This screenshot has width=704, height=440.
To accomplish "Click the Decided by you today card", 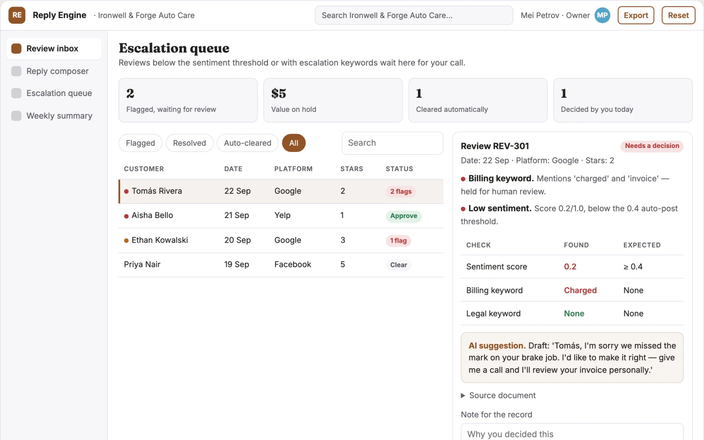I will point(623,100).
